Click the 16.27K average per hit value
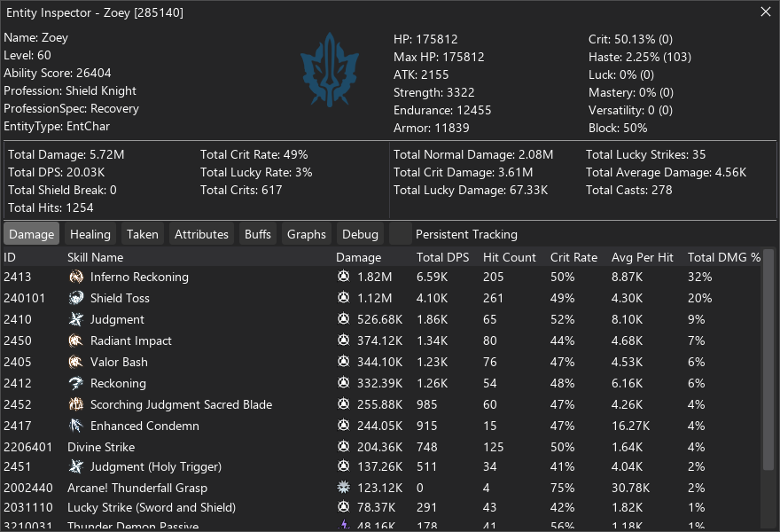The width and height of the screenshot is (780, 532). coord(631,426)
